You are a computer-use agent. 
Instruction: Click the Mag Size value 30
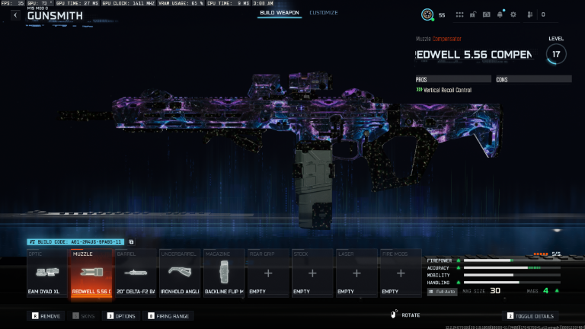click(x=495, y=291)
